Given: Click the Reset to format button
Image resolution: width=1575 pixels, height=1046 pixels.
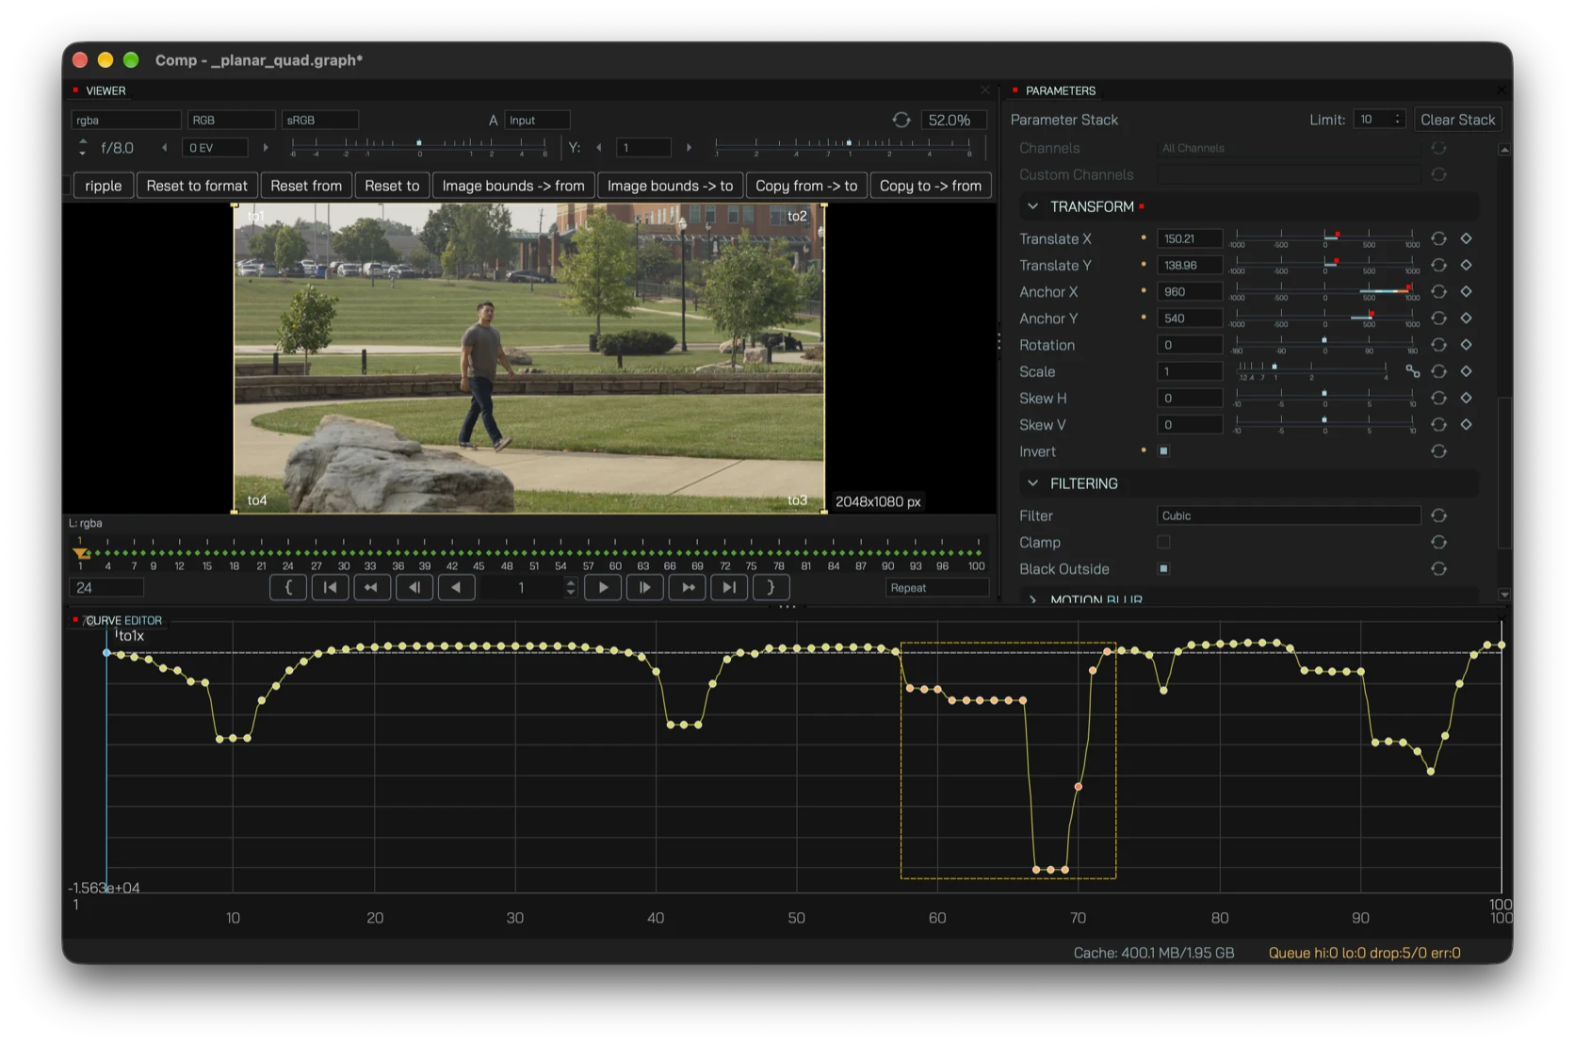Looking at the screenshot, I should [197, 186].
